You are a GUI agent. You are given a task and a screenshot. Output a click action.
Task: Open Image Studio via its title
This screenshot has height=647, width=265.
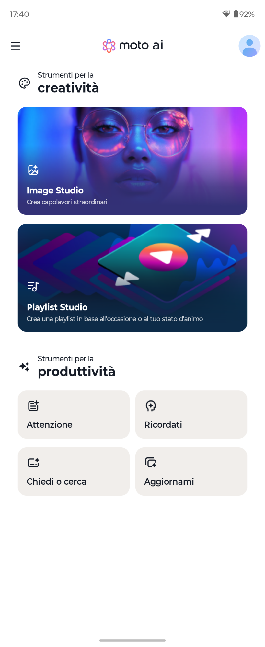coord(55,191)
